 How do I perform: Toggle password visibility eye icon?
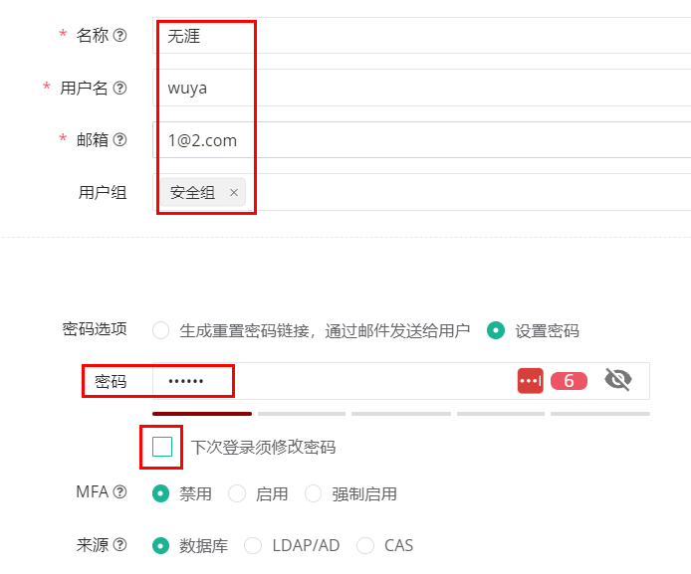tap(618, 379)
